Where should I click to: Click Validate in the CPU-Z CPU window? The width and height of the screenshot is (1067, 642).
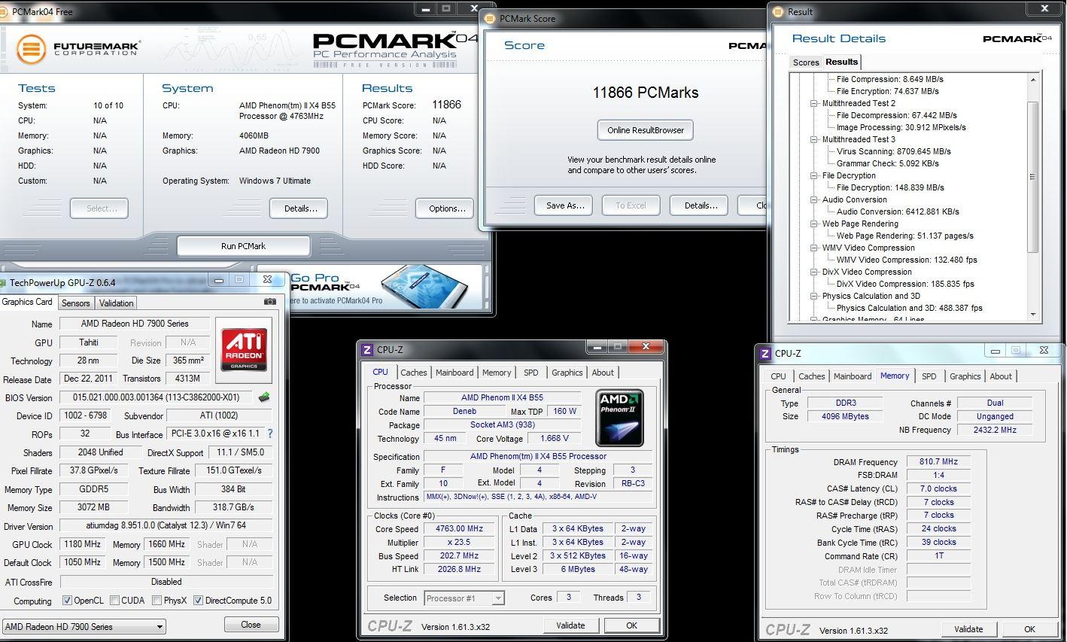pos(570,625)
